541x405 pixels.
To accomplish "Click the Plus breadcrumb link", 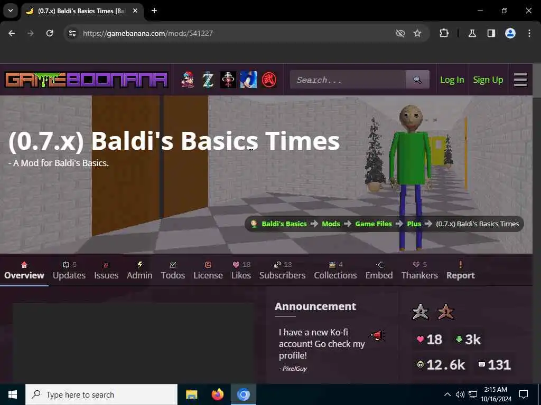I will pos(414,224).
